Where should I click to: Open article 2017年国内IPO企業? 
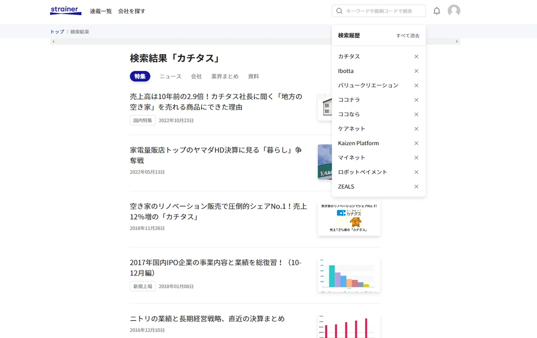click(216, 267)
